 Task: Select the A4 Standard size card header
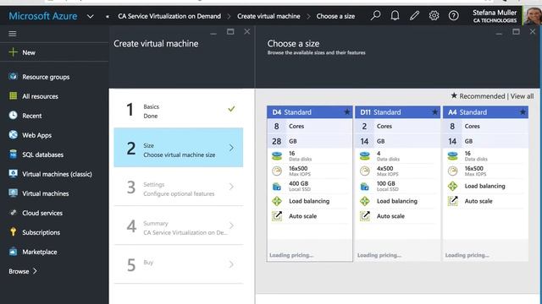(x=485, y=112)
